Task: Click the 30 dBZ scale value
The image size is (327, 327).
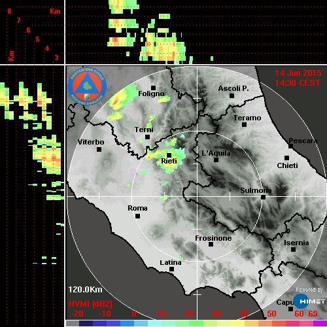Action: (216, 314)
